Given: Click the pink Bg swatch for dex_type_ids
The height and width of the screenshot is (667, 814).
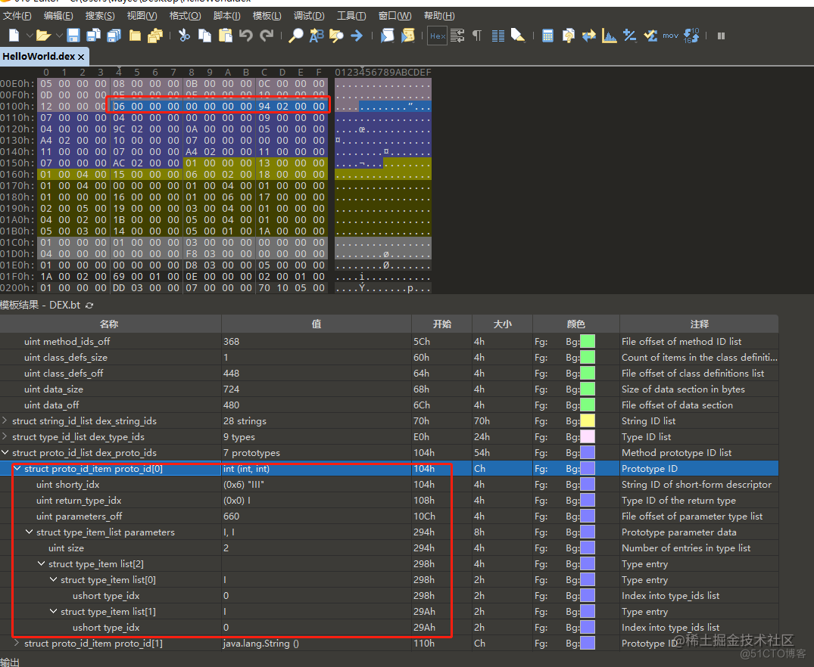Looking at the screenshot, I should 588,436.
